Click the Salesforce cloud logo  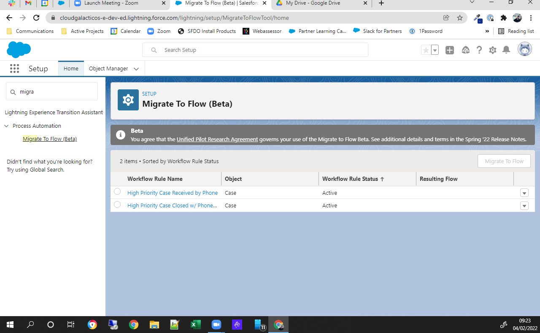point(19,50)
